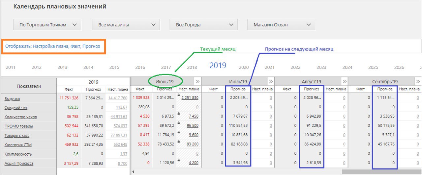Viewport: 422px width, 175px height.
Task: Open the По Торговым Точкам dropdown
Action: click(x=47, y=25)
